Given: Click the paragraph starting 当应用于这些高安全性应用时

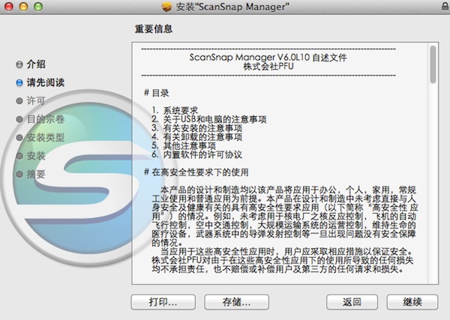Looking at the screenshot, I should (x=283, y=261).
